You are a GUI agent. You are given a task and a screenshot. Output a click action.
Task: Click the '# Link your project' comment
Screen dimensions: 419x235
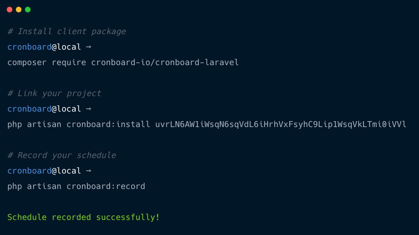54,93
